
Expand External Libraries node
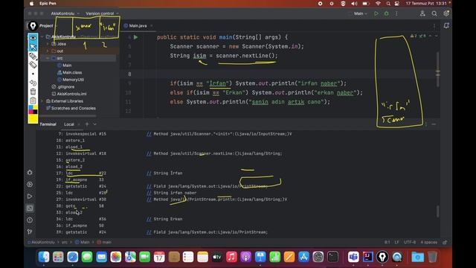click(x=42, y=101)
